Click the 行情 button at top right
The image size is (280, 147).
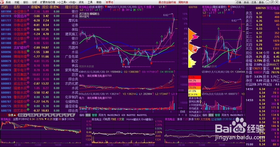(x=239, y=2)
